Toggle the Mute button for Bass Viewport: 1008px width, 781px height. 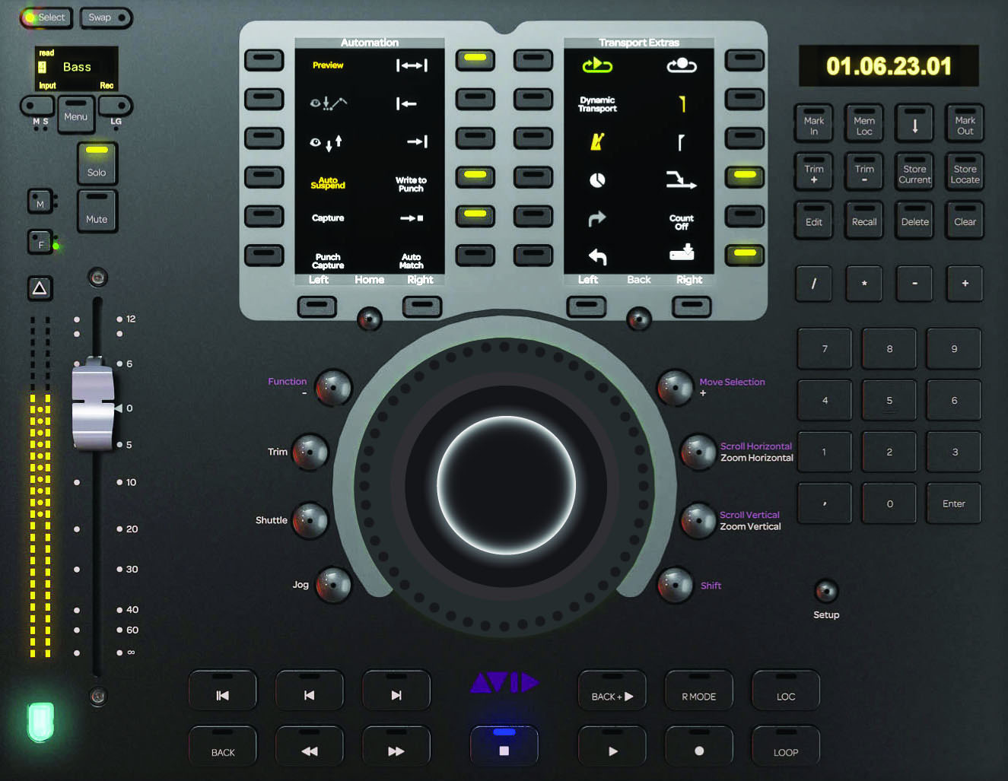tap(97, 211)
